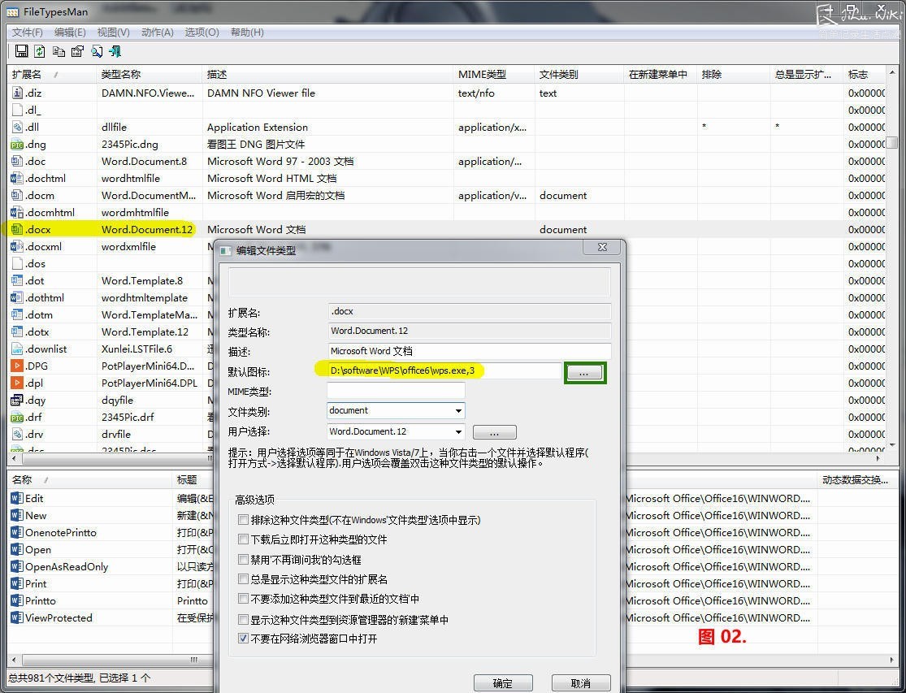This screenshot has width=906, height=693.
Task: Click the Properties toolbar icon
Action: tap(77, 51)
